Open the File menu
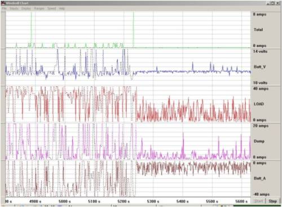Screen dimensions: 282x207 5,8
